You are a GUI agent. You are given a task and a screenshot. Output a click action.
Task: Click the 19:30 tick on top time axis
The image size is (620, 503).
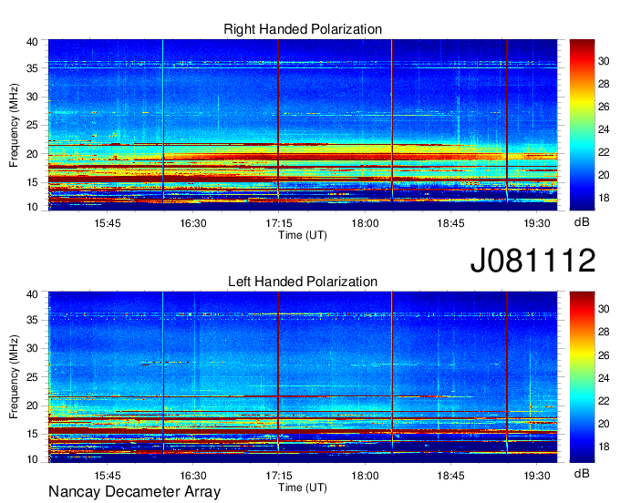click(537, 223)
